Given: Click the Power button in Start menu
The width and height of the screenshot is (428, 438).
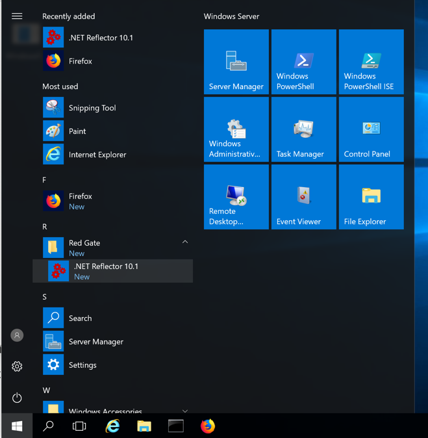Looking at the screenshot, I should pos(17,398).
